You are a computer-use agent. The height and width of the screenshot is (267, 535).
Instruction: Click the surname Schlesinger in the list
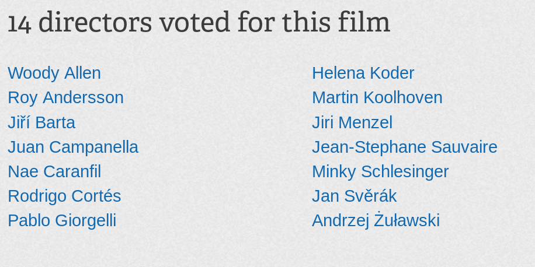[405, 171]
